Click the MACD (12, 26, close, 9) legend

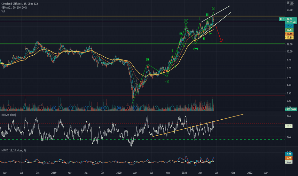tap(13, 150)
